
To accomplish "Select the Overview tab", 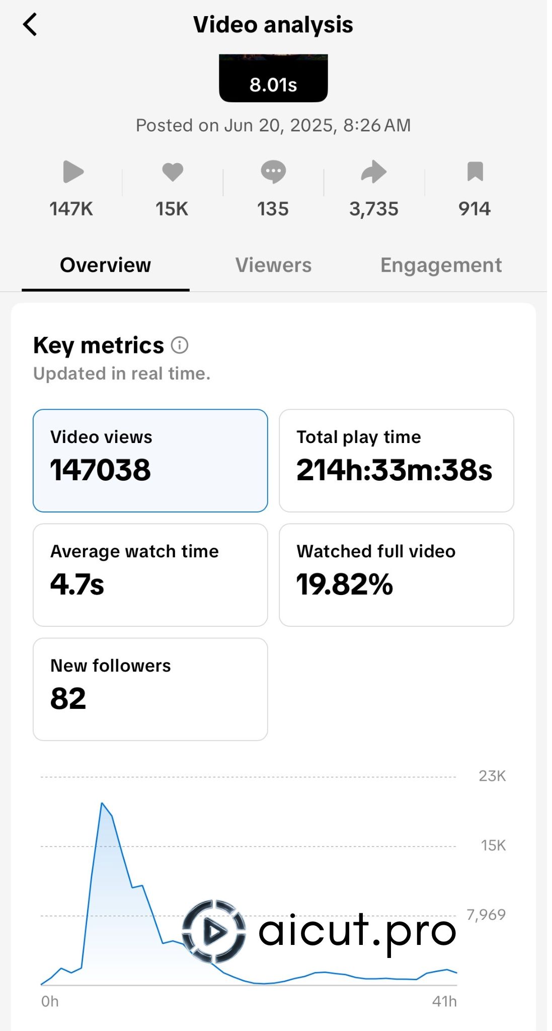I will pyautogui.click(x=105, y=265).
